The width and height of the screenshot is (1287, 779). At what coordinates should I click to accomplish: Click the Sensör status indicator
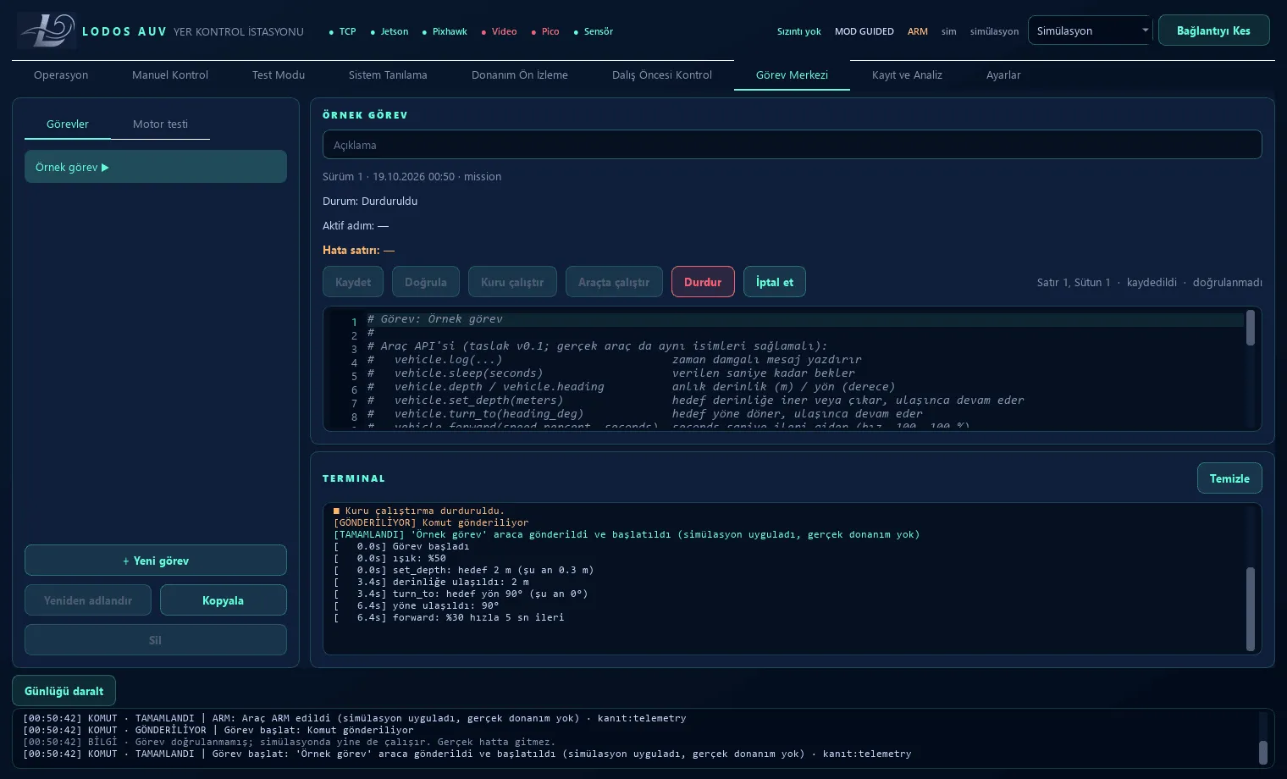pyautogui.click(x=593, y=31)
